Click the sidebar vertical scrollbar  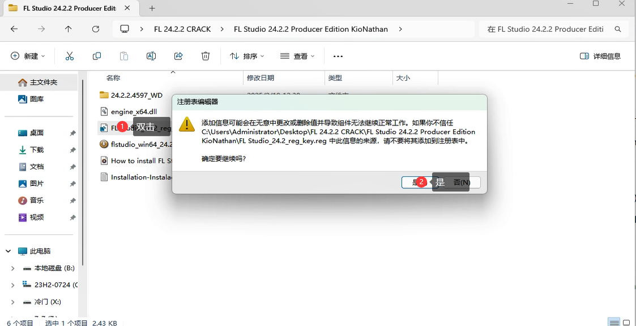(x=83, y=172)
